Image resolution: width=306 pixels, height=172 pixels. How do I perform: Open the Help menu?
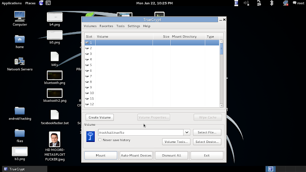[147, 26]
